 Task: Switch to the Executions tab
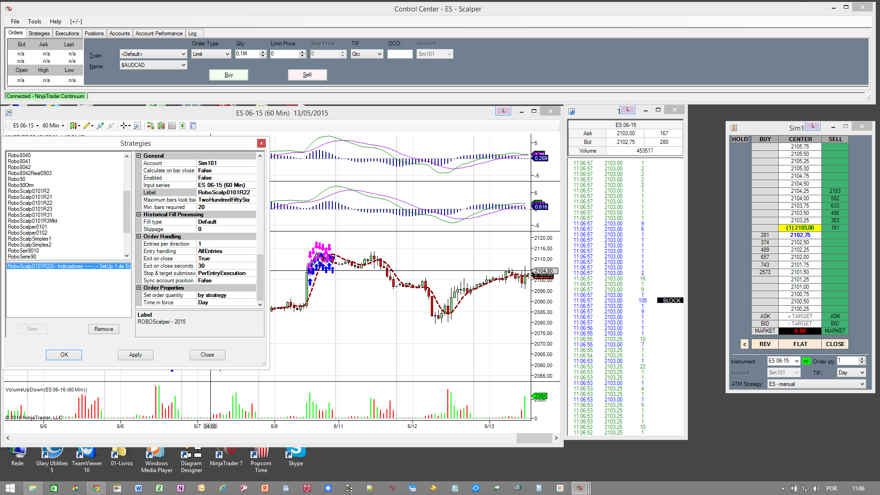67,33
